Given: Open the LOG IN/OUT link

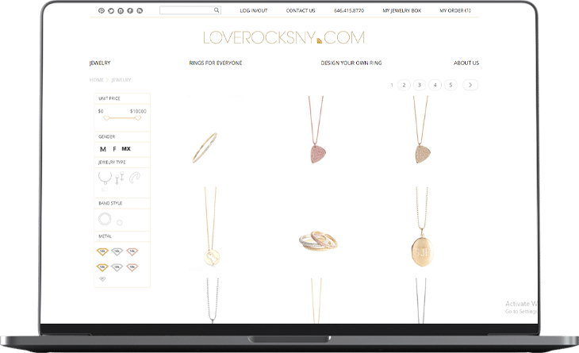Looking at the screenshot, I should [x=254, y=10].
